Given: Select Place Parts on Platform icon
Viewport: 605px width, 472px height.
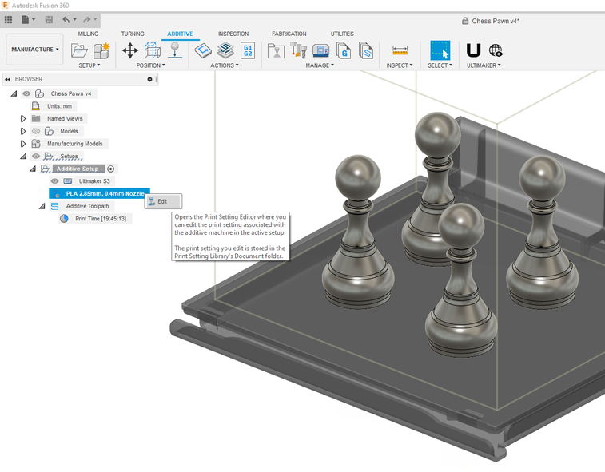Looking at the screenshot, I should click(x=175, y=50).
